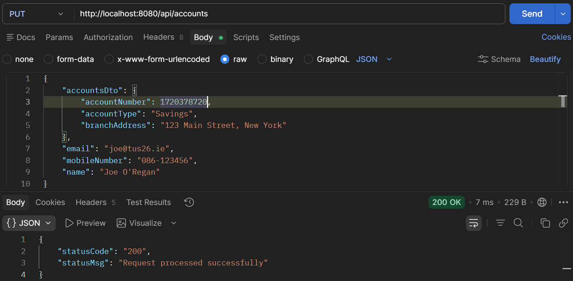Click the Schema sliders icon
The height and width of the screenshot is (281, 573).
pyautogui.click(x=483, y=59)
